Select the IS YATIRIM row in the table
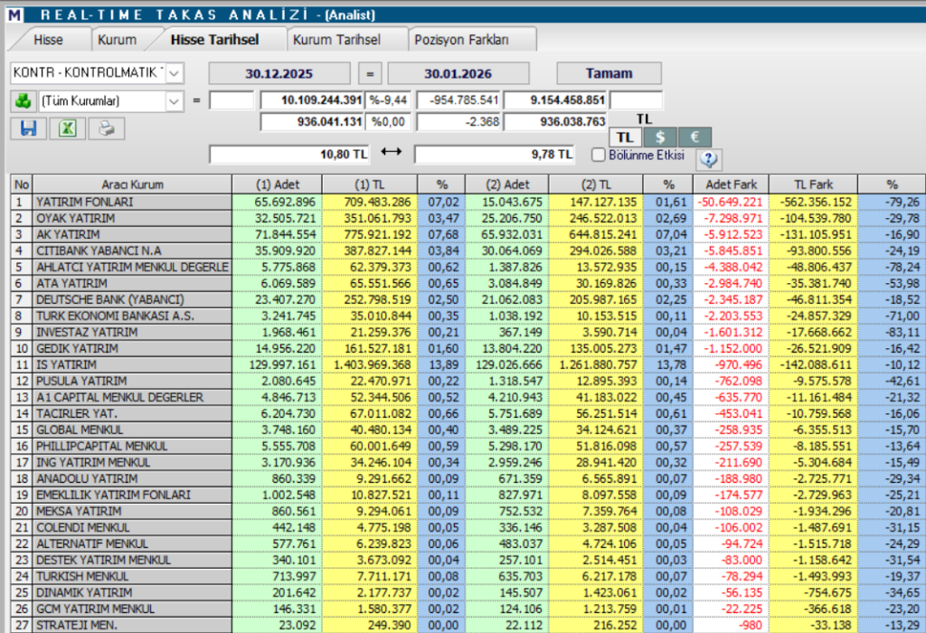This screenshot has width=926, height=633. point(134,364)
